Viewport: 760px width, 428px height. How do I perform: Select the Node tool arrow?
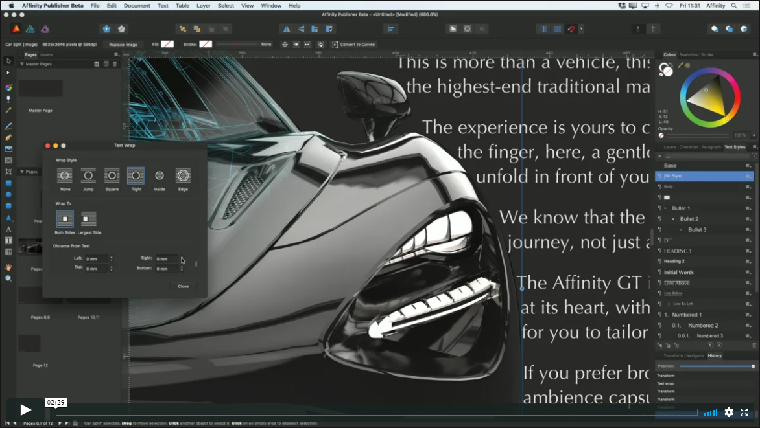[8, 73]
